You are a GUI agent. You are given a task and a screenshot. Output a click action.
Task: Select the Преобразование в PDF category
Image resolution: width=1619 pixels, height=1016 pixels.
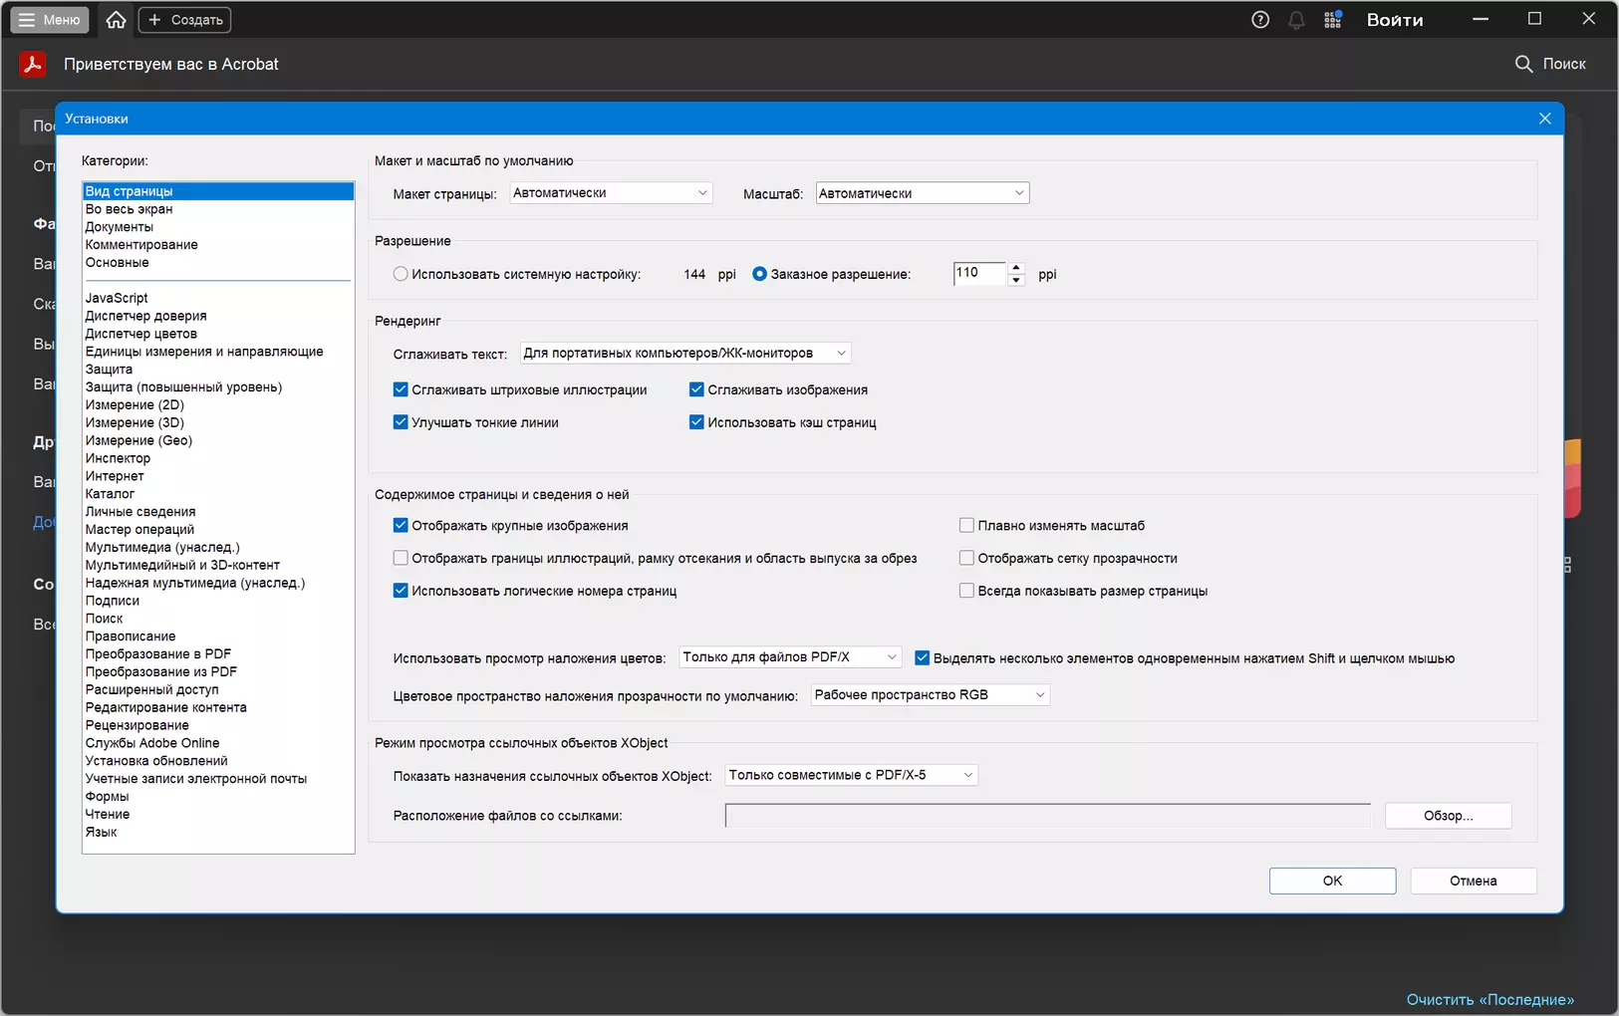tap(218, 654)
